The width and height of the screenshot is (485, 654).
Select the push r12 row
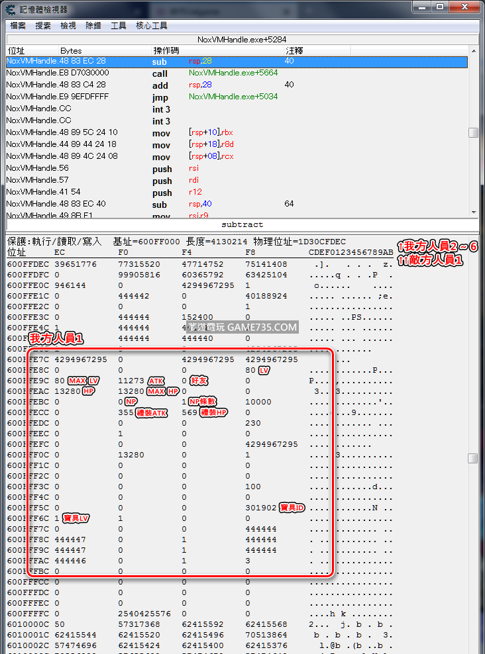pyautogui.click(x=237, y=192)
